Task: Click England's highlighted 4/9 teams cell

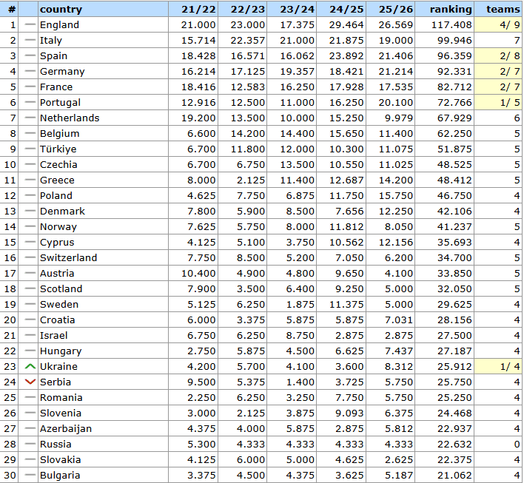Action: pyautogui.click(x=502, y=25)
